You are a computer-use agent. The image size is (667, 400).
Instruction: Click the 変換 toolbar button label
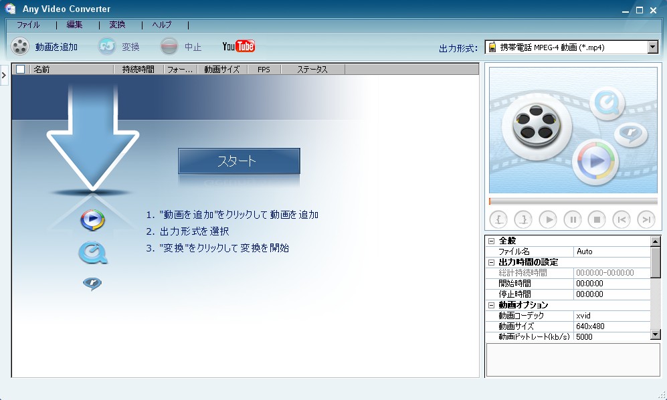click(x=130, y=47)
